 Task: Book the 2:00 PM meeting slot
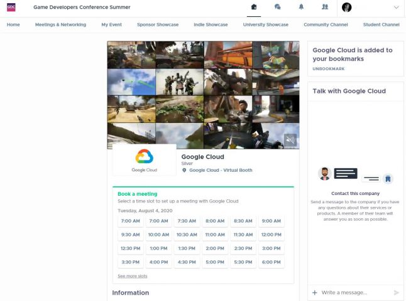215,248
